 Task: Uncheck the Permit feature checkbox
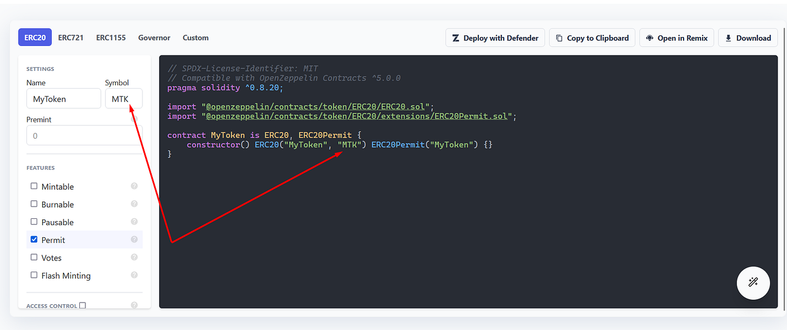[x=34, y=240]
